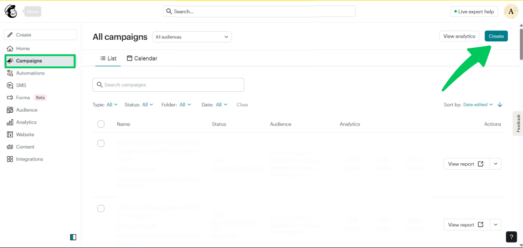Image resolution: width=523 pixels, height=248 pixels.
Task: Collapse the sidebar with panel icon
Action: (73, 237)
